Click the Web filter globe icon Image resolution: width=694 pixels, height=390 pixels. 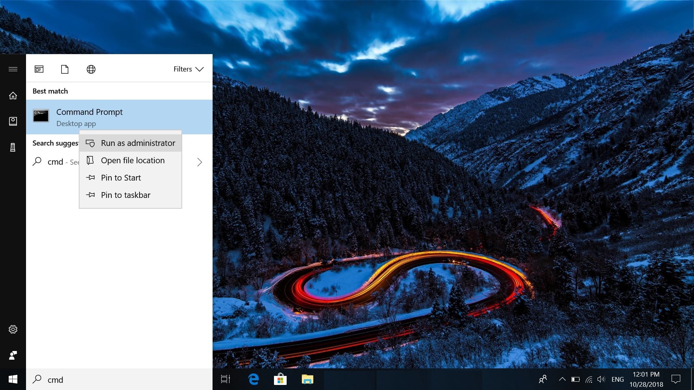(x=91, y=69)
